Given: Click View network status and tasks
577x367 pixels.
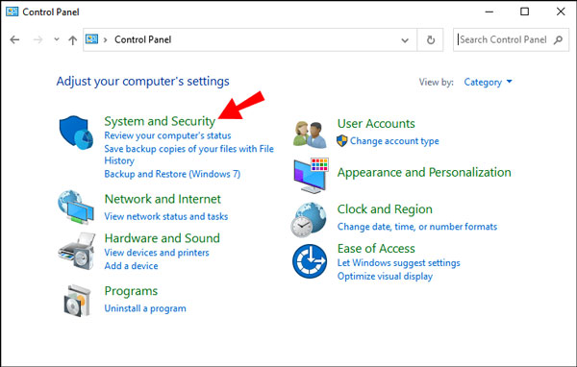Looking at the screenshot, I should pos(166,216).
